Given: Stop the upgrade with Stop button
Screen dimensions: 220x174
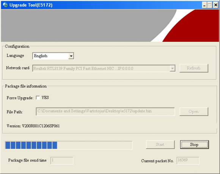Looking at the screenshot, I should pyautogui.click(x=195, y=145).
